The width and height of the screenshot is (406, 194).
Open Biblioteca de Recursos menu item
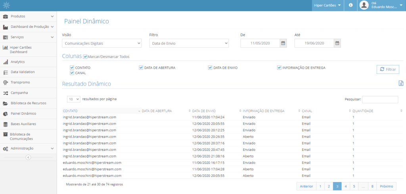(x=29, y=103)
